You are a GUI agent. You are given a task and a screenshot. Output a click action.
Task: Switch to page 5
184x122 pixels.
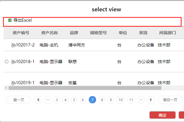[x=74, y=100]
